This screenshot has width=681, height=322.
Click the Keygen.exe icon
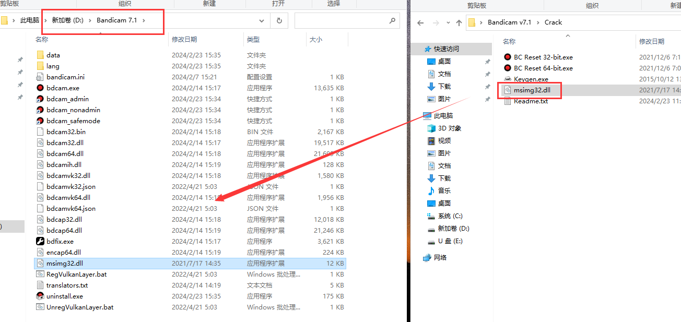point(508,79)
